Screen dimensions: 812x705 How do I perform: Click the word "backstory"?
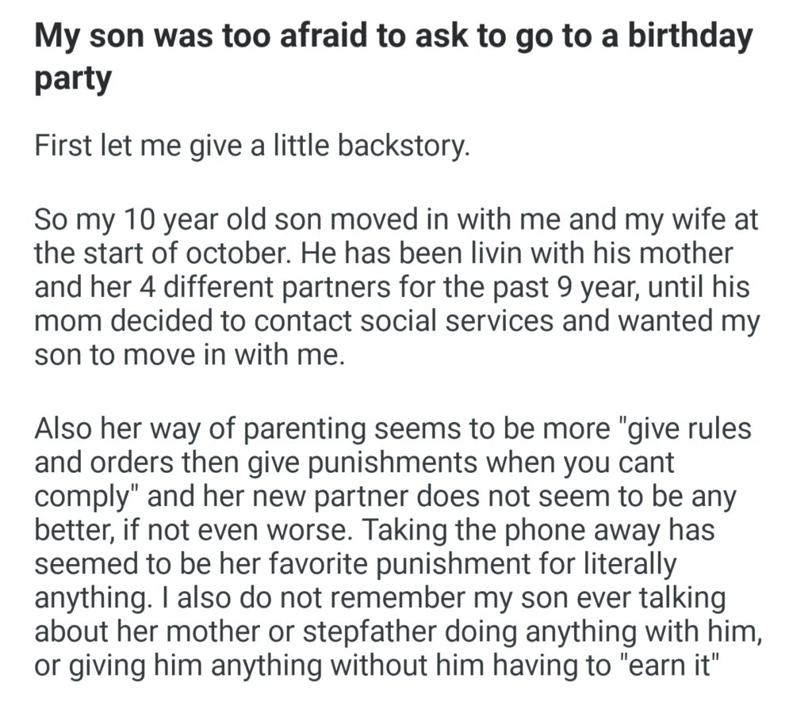pos(406,147)
